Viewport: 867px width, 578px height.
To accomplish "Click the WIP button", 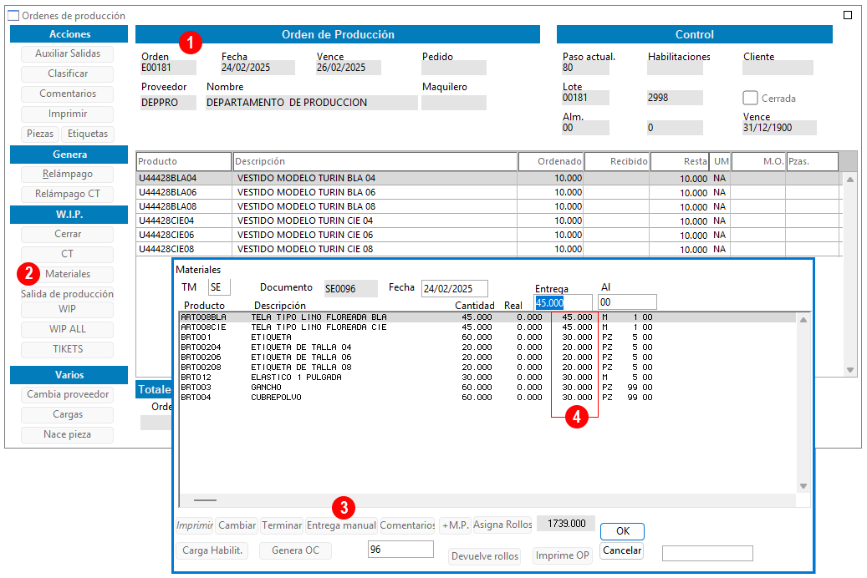I will click(x=68, y=309).
